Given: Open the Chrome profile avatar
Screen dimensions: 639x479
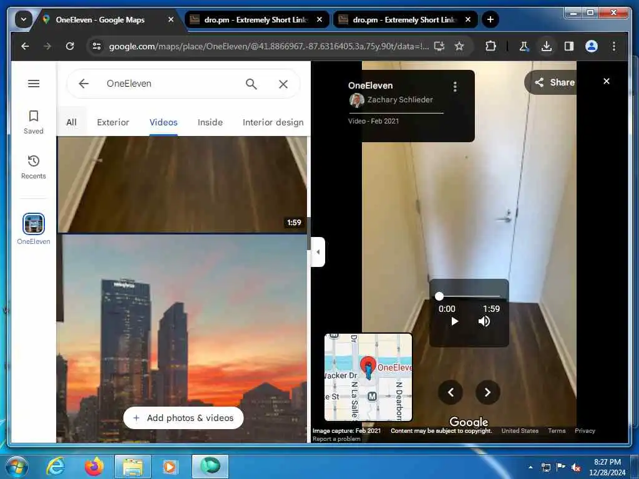Looking at the screenshot, I should (x=592, y=46).
